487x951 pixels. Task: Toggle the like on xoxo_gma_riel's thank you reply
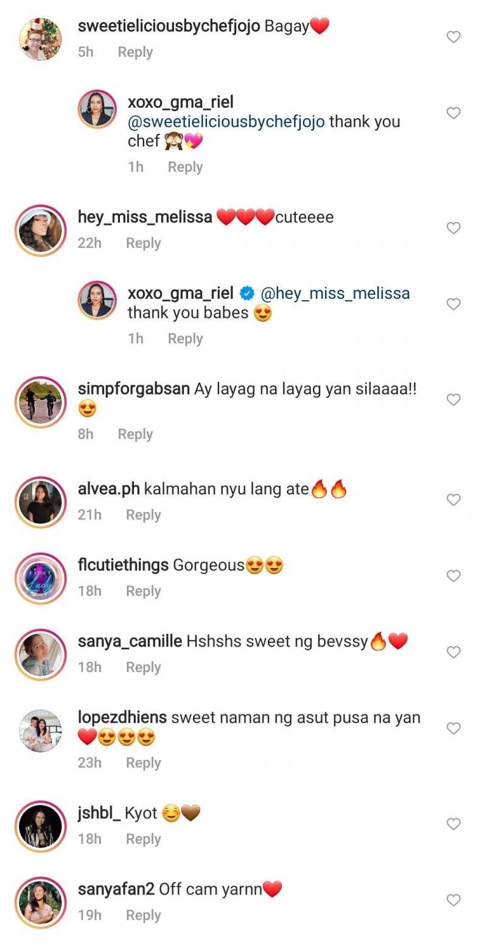coord(453,113)
